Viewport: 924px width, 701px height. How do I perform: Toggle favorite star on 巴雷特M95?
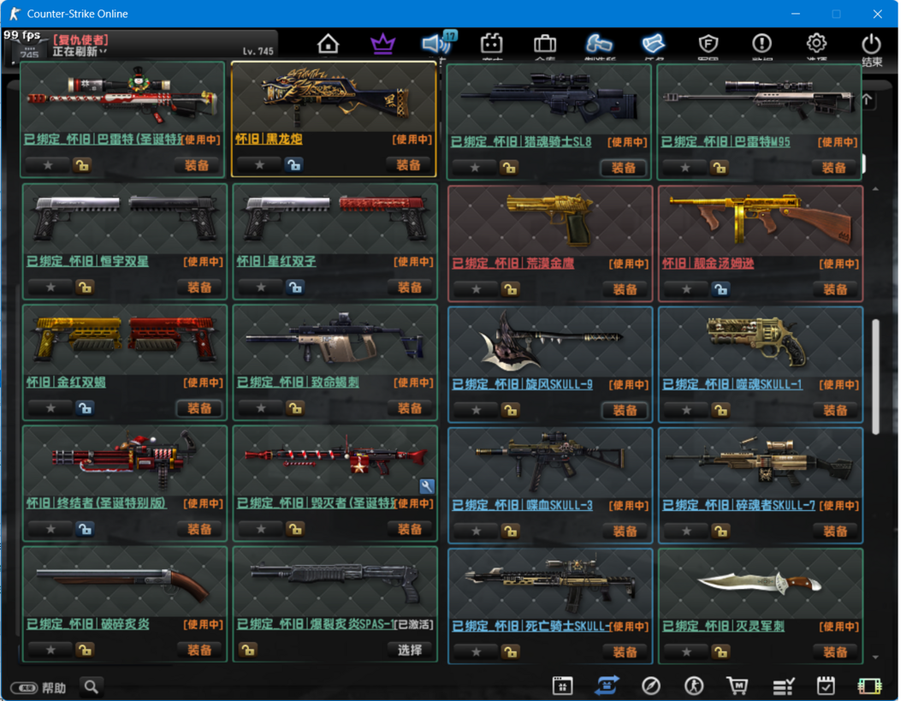tap(684, 168)
